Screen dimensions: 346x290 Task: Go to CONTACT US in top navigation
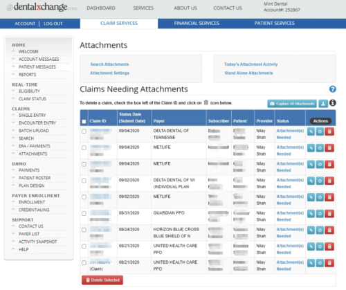[228, 8]
